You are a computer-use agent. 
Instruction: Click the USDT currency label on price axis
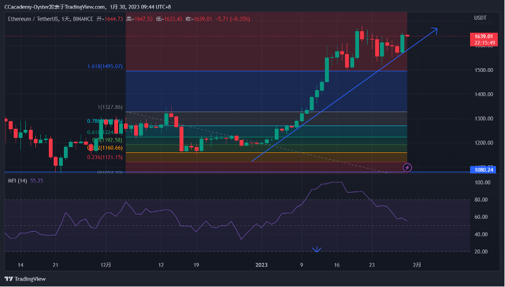(480, 18)
